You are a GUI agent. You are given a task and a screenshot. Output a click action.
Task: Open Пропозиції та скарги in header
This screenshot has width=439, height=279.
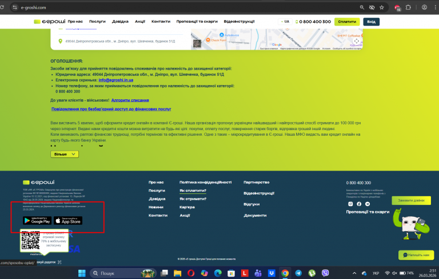[x=197, y=22]
